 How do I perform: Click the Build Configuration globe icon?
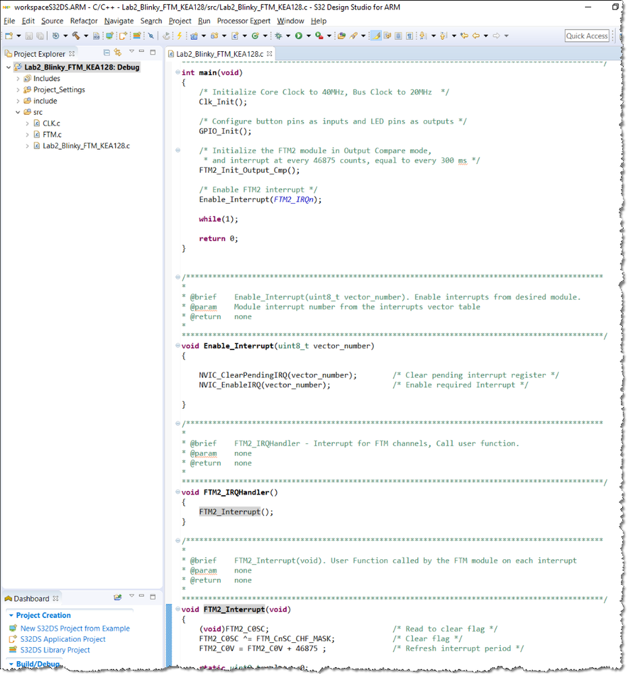[55, 36]
